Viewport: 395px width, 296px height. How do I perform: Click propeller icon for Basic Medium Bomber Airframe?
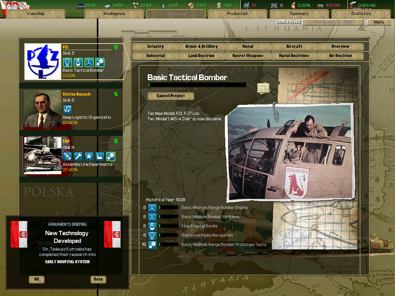[x=152, y=217]
